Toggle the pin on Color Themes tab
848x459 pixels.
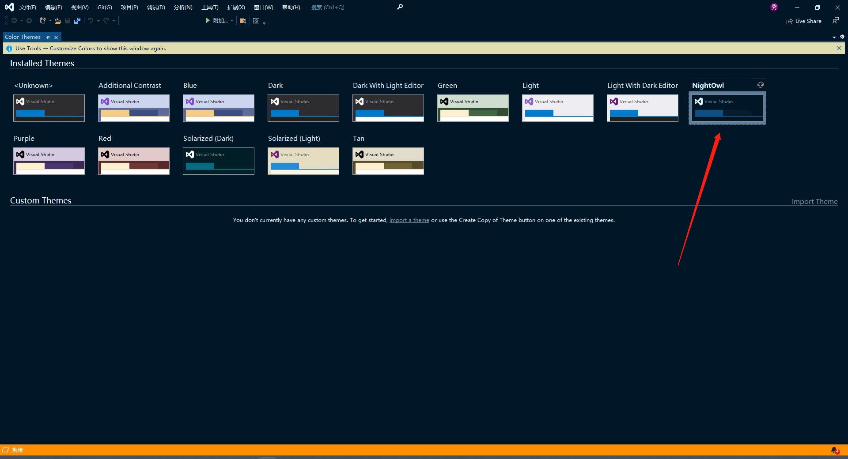48,37
